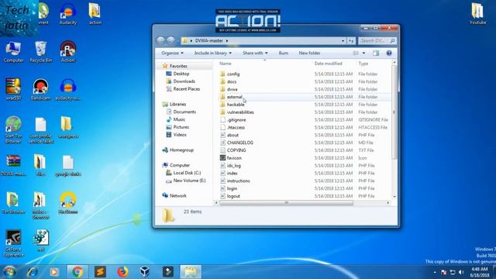Select Libraries in the navigation pane
The image size is (496, 279).
click(177, 104)
